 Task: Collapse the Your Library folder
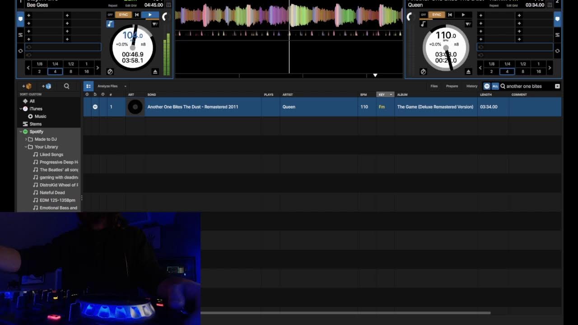[26, 147]
